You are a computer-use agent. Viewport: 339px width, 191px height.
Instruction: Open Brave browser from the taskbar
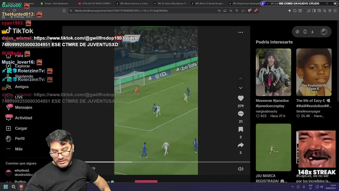(x=21, y=187)
